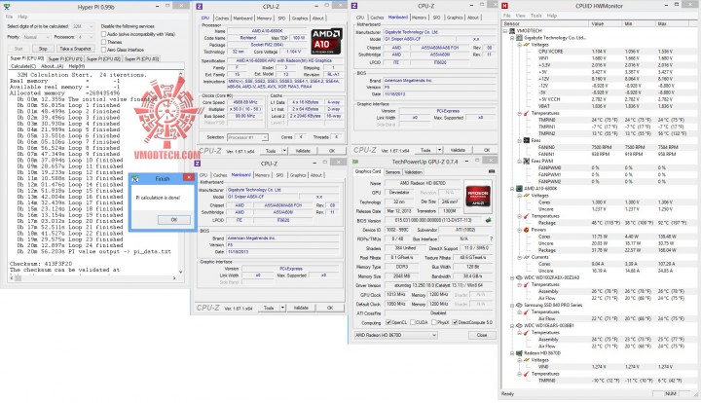The width and height of the screenshot is (701, 403).
Task: Open the pi digits 32M dropdown
Action: (x=83, y=26)
